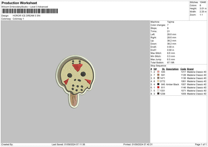This screenshot has width=208, height=147.
Task: Select the Amber Black color swatch
Action: tap(158, 84)
